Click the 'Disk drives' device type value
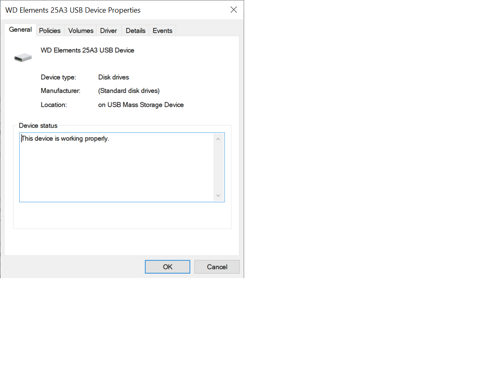 click(x=114, y=77)
